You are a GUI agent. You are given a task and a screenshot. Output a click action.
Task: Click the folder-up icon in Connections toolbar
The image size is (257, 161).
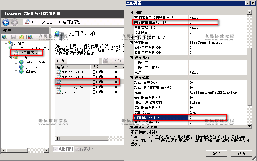(x=22, y=37)
